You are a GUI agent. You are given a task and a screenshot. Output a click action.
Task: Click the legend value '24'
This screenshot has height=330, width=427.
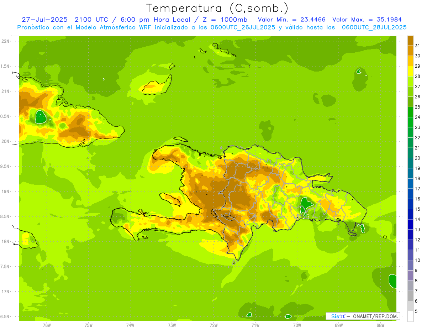click(x=417, y=117)
